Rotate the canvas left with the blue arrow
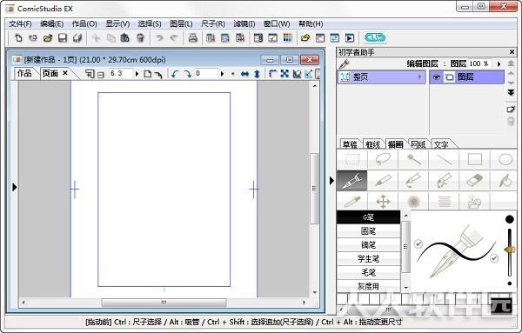 175,74
